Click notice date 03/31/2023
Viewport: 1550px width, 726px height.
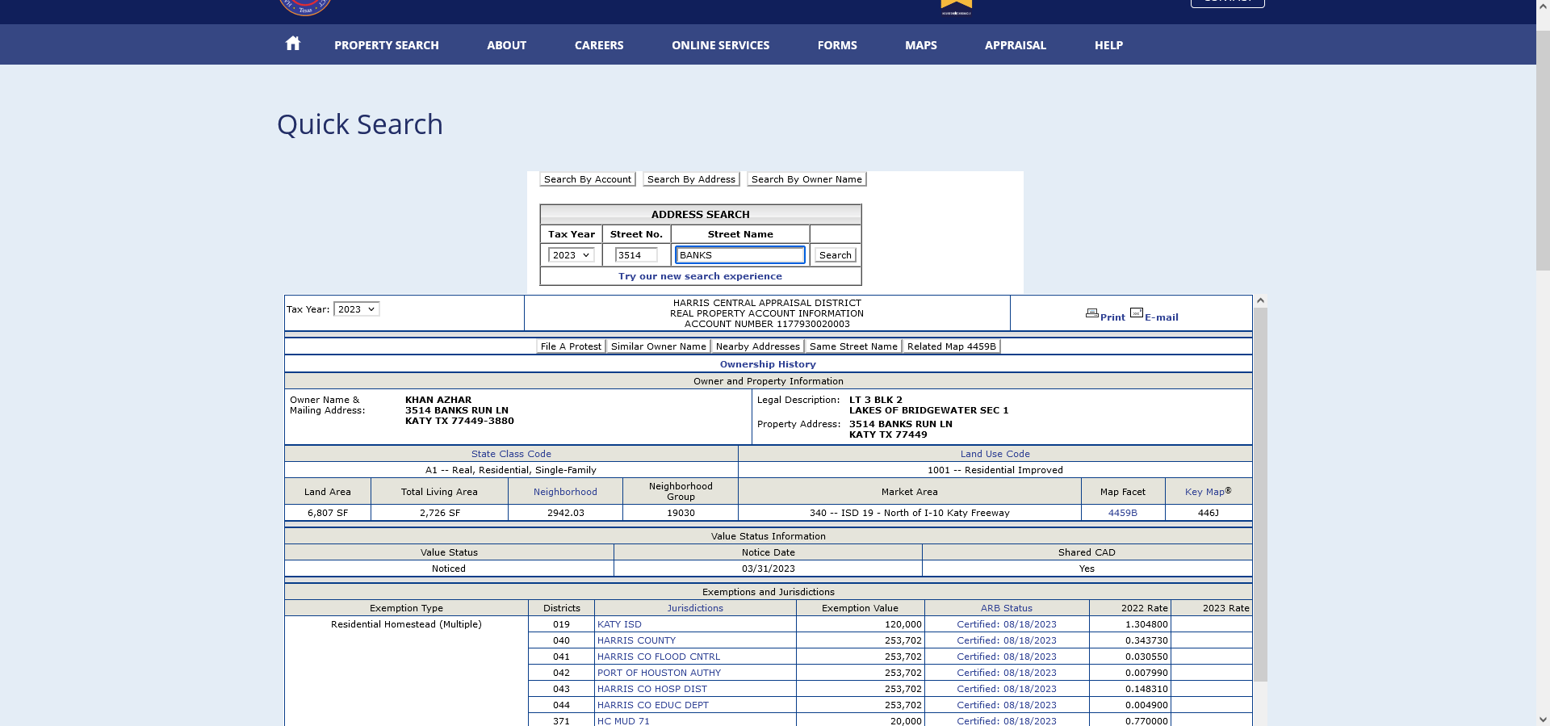click(x=768, y=569)
